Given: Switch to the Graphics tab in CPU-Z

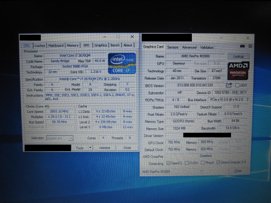Looking at the screenshot, I should (101, 45).
